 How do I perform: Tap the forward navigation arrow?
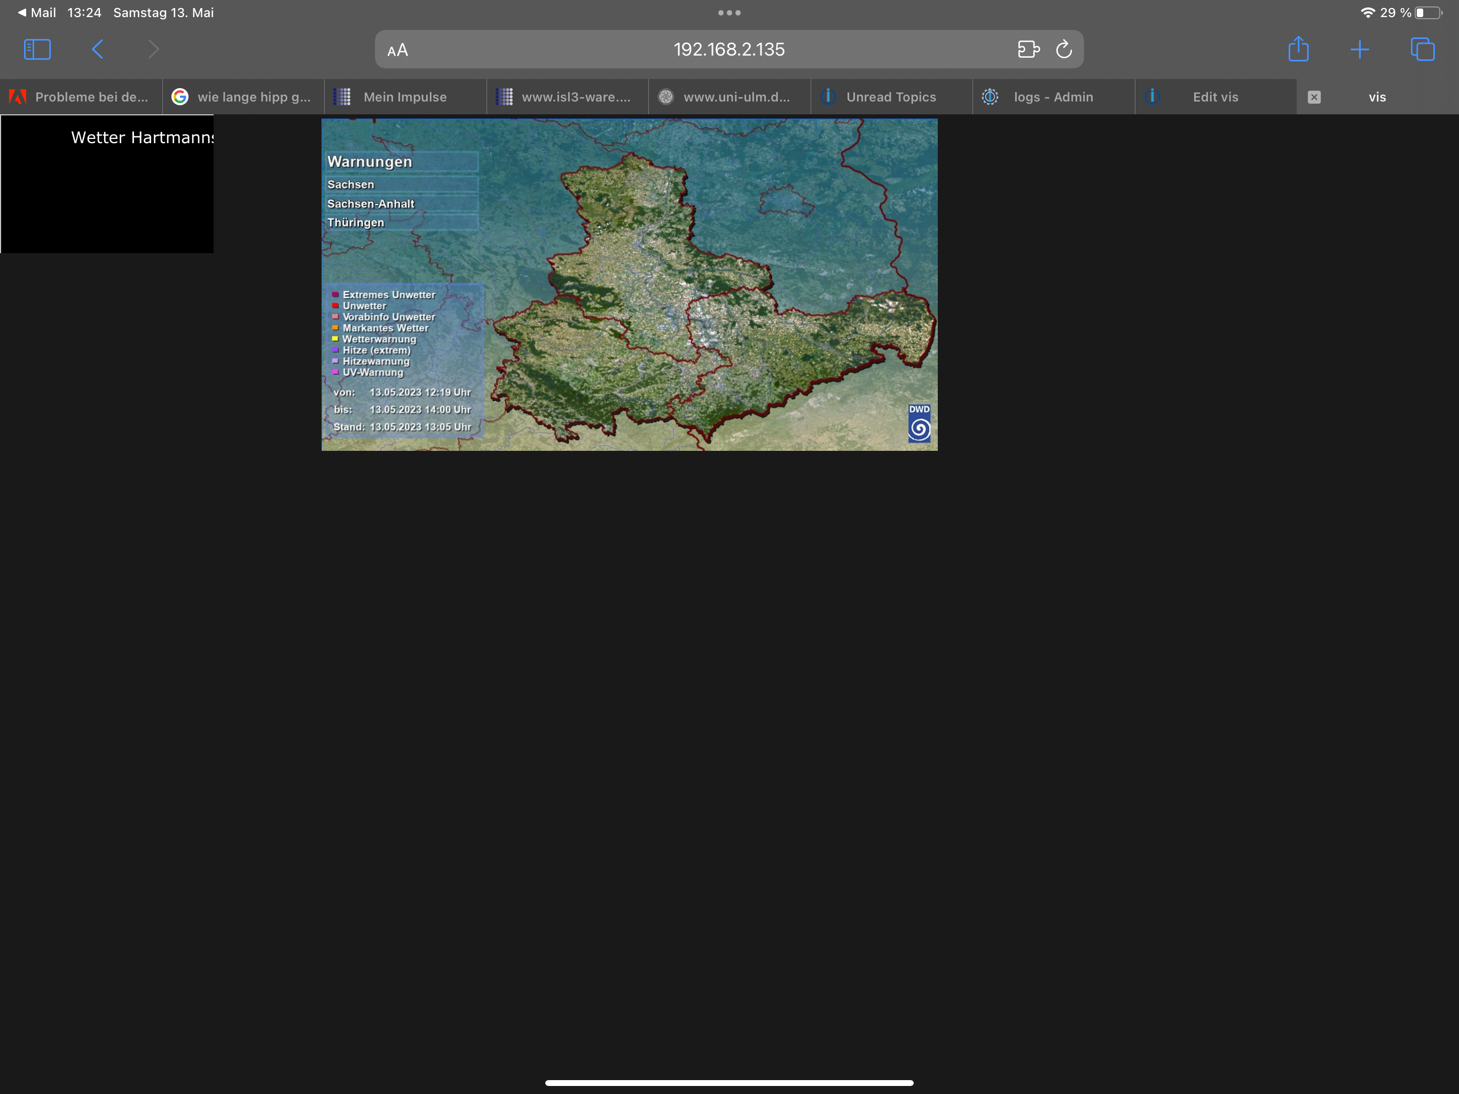153,50
